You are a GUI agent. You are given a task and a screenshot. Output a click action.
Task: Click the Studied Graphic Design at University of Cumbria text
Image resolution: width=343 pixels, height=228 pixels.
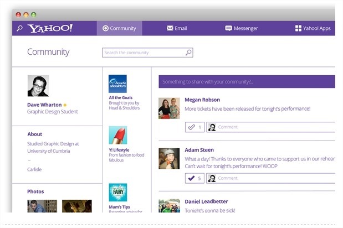coord(53,147)
